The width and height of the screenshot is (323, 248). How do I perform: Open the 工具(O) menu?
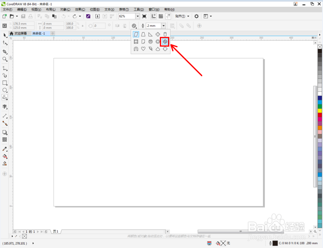click(x=139, y=9)
